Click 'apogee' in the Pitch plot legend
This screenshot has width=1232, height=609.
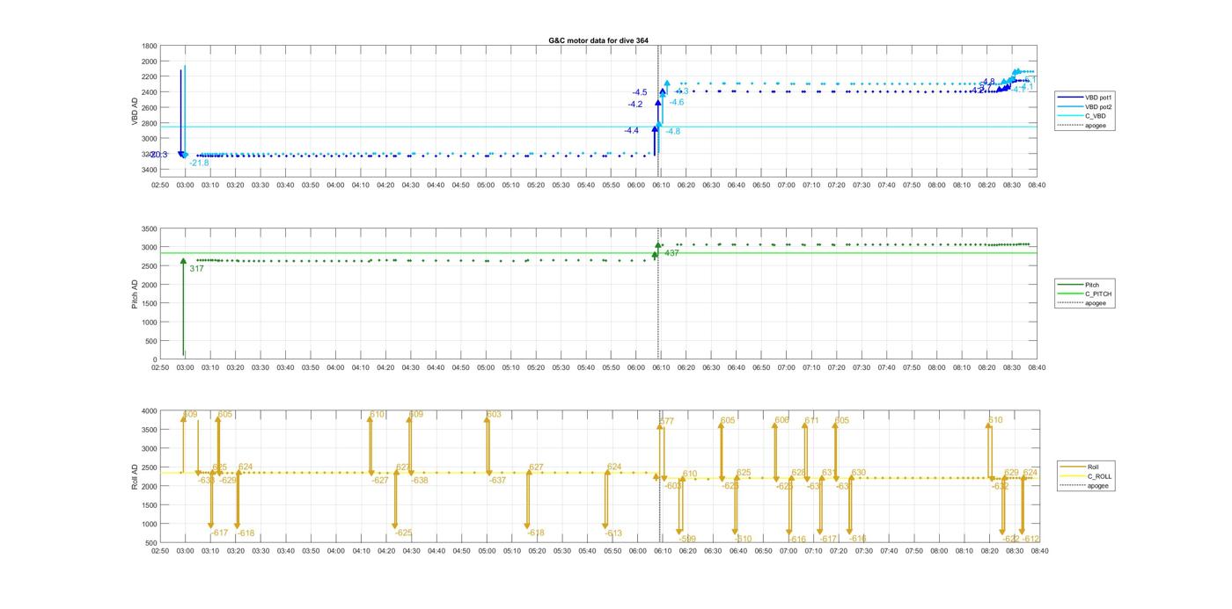pyautogui.click(x=1083, y=303)
